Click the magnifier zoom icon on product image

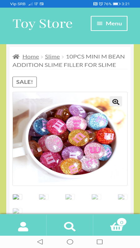pyautogui.click(x=116, y=101)
